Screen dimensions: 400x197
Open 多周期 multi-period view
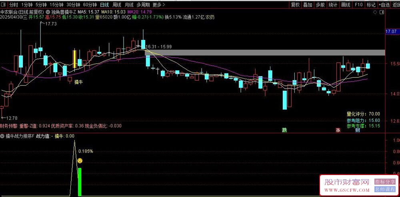(143, 4)
